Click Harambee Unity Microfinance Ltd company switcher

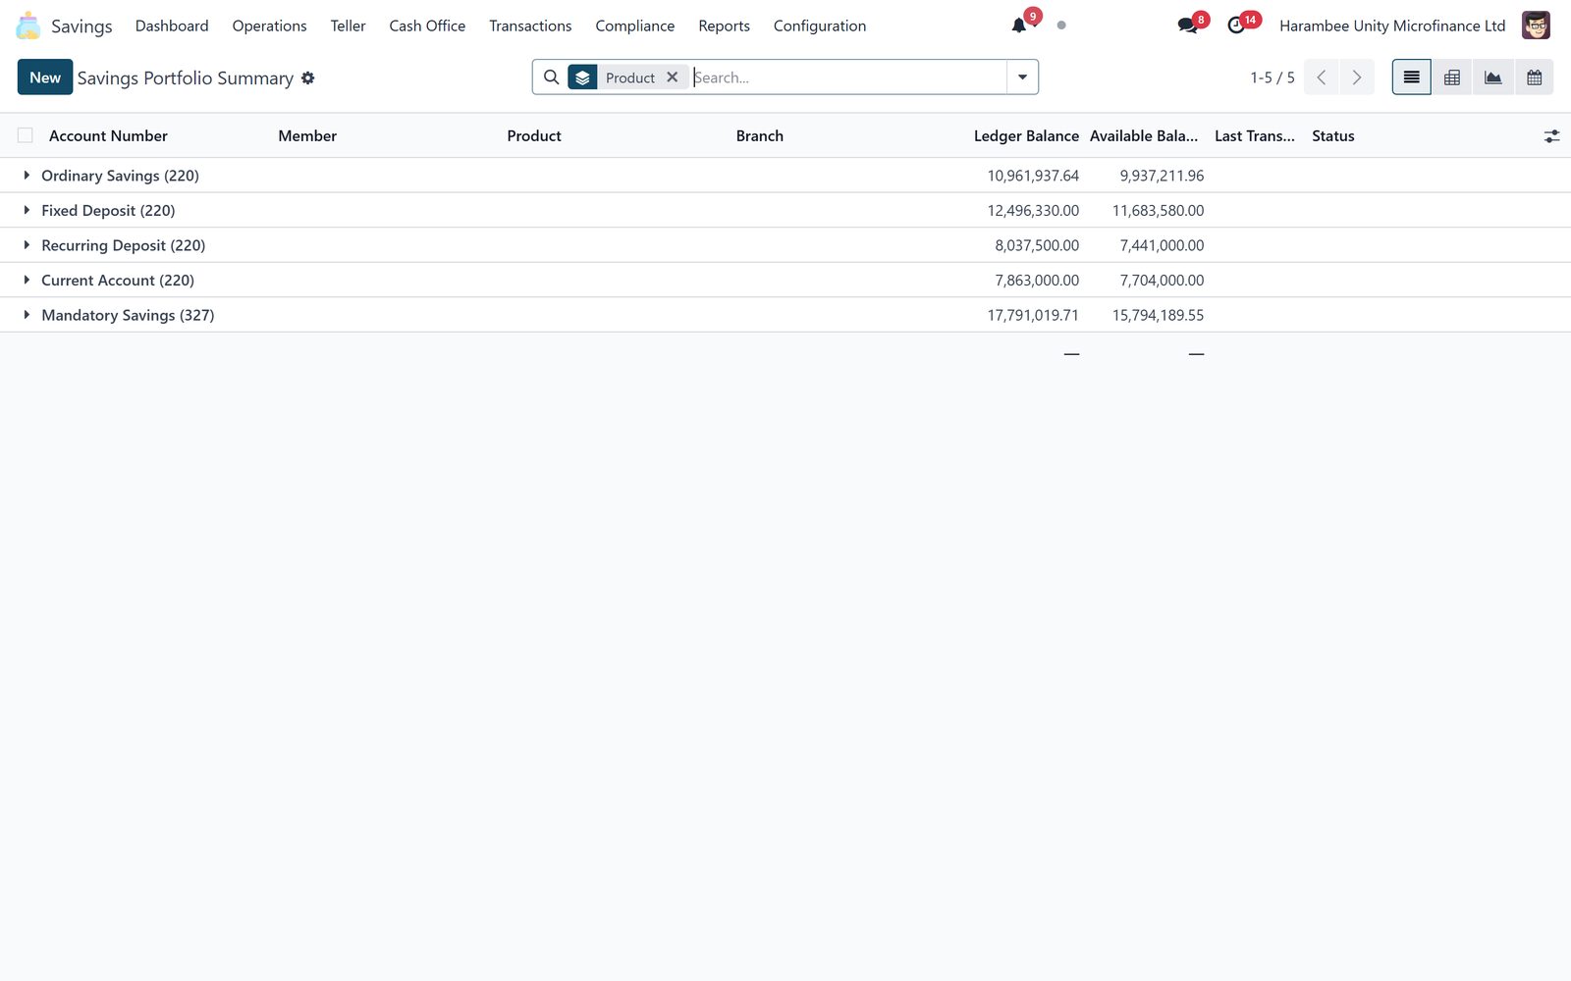[x=1392, y=26]
